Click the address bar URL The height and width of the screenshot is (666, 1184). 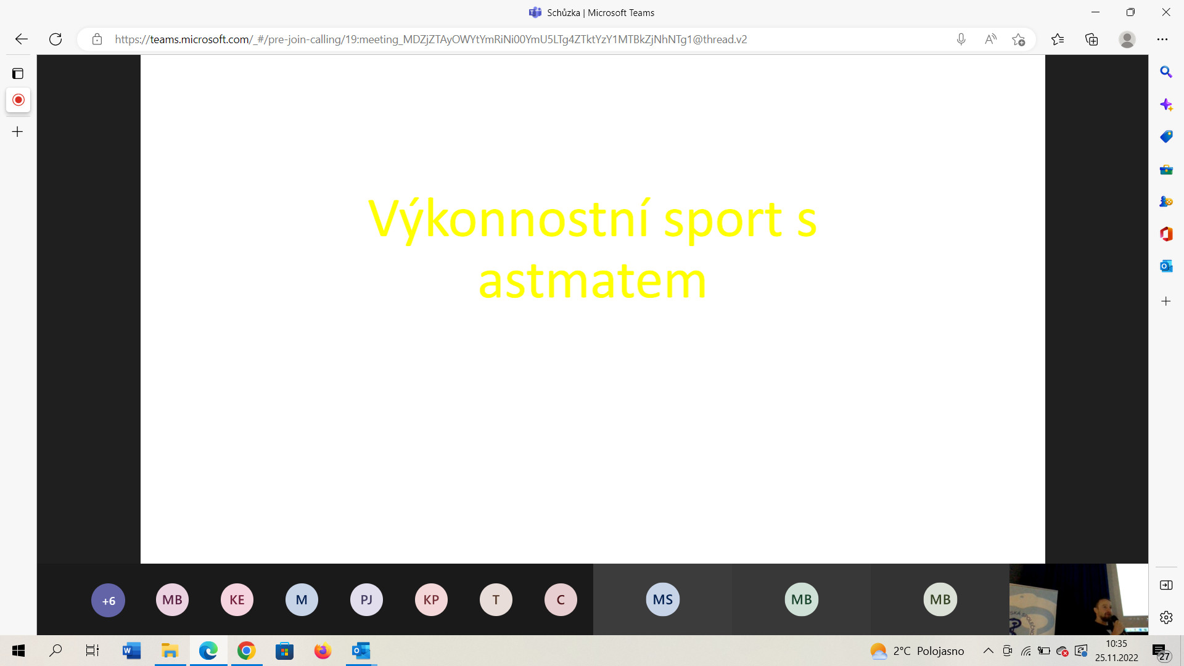pyautogui.click(x=430, y=39)
